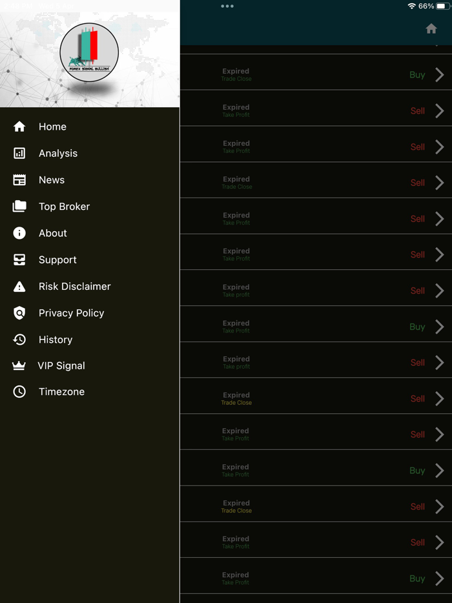The height and width of the screenshot is (603, 452).
Task: Click the three-dot multitasking indicator at top
Action: tap(227, 6)
